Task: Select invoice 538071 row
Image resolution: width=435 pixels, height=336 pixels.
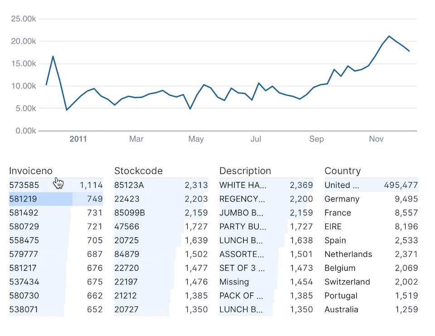Action: [56, 310]
